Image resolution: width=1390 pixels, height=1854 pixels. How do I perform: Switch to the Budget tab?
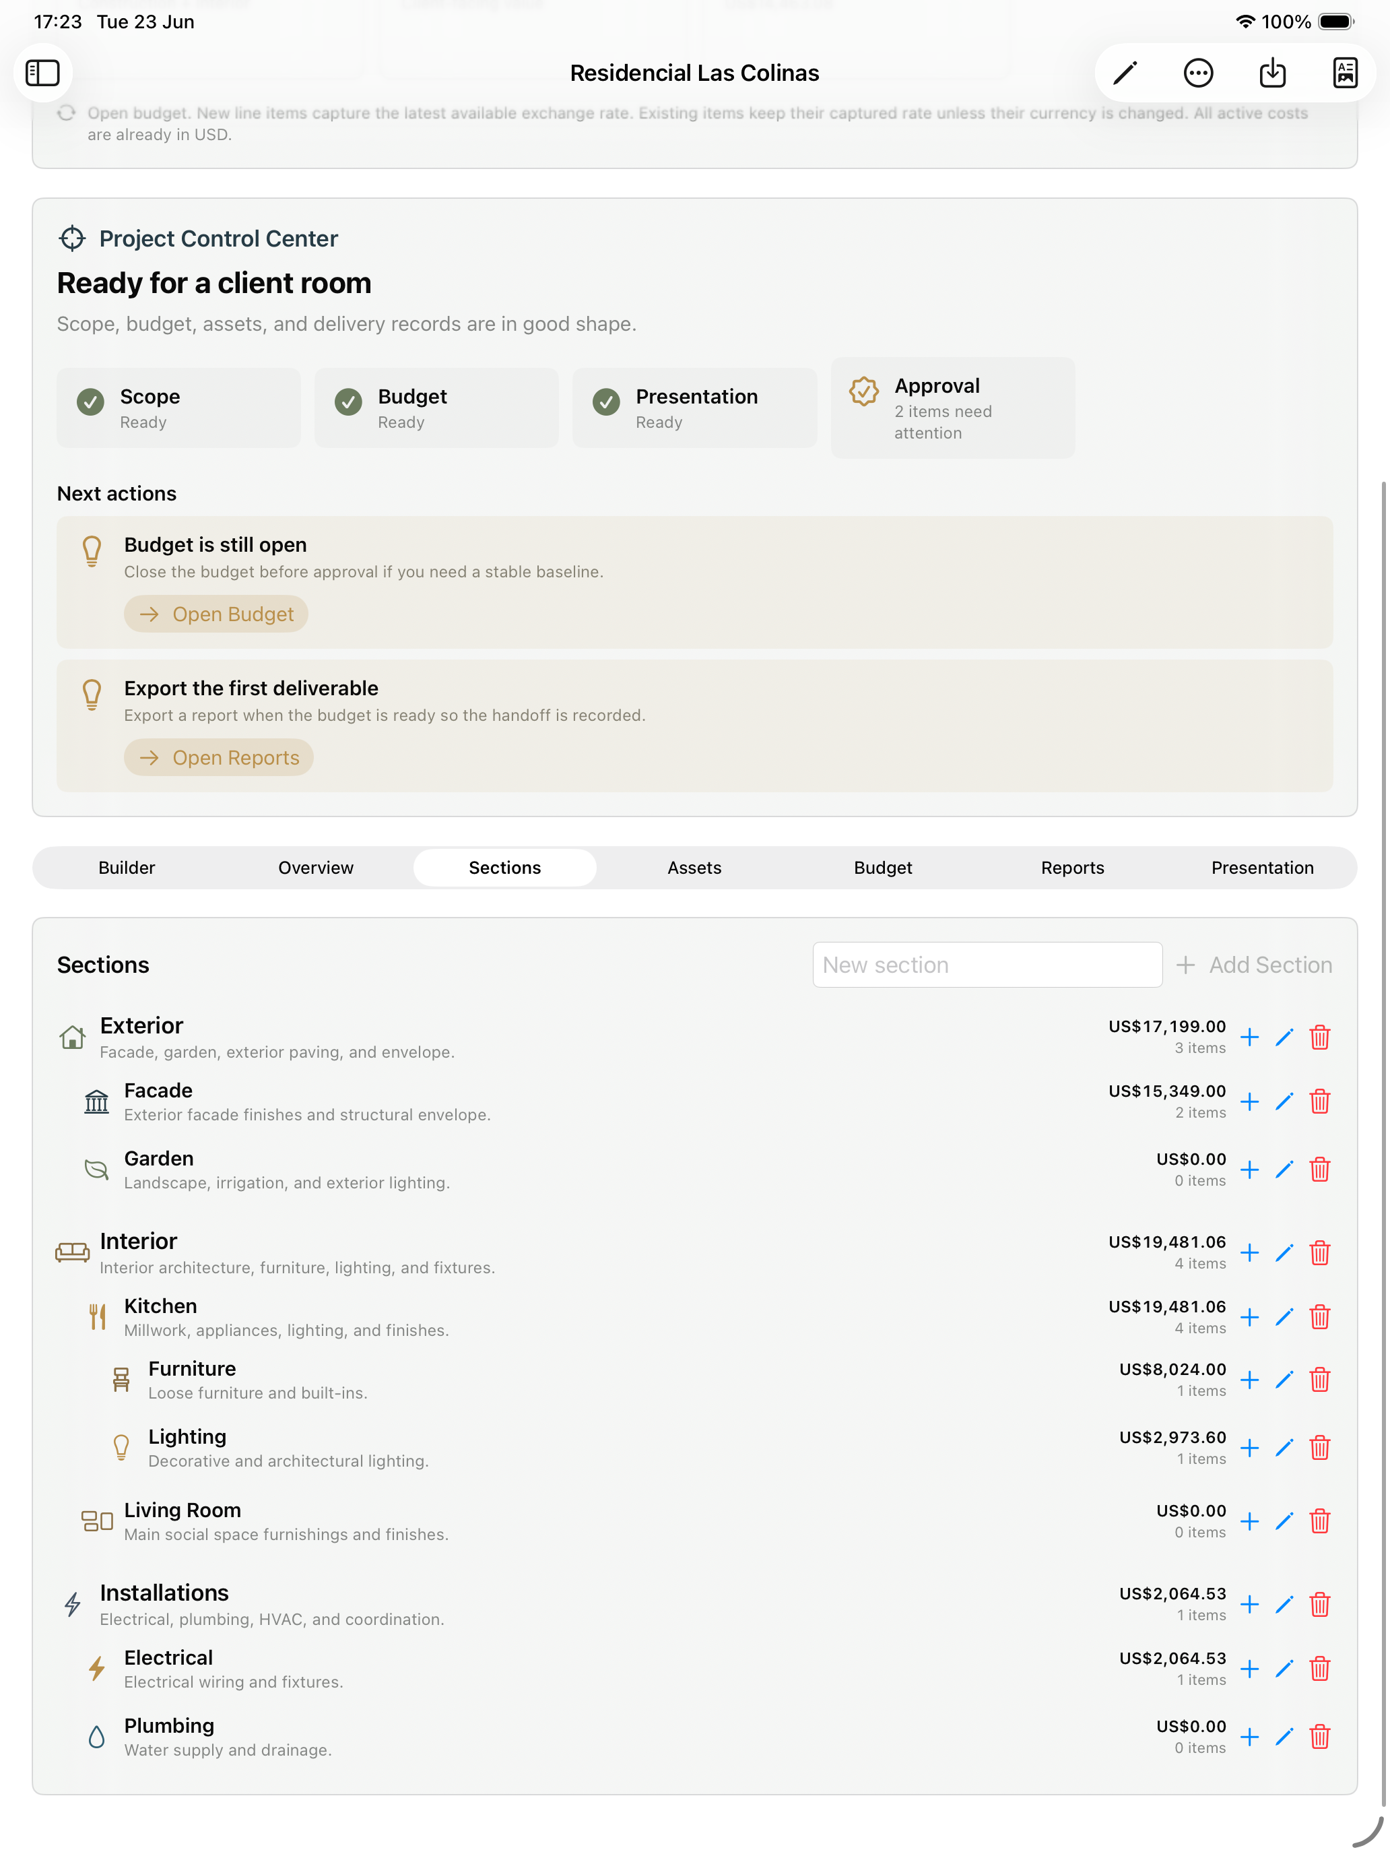coord(883,868)
